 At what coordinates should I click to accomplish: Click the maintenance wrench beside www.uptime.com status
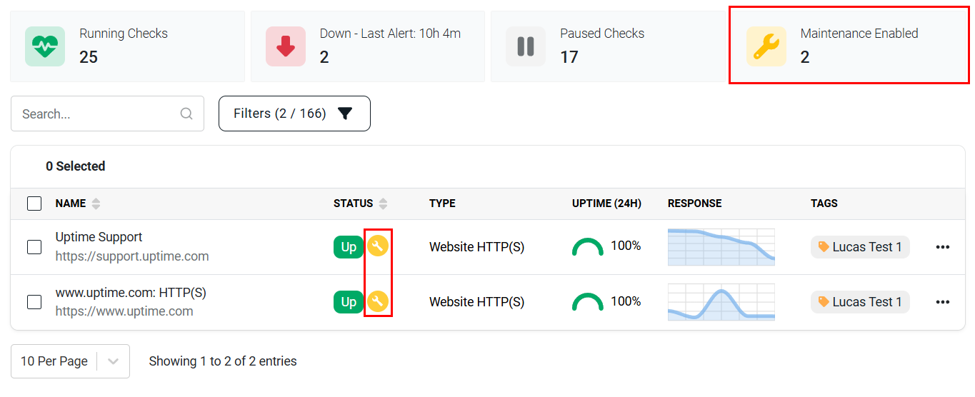pos(378,302)
